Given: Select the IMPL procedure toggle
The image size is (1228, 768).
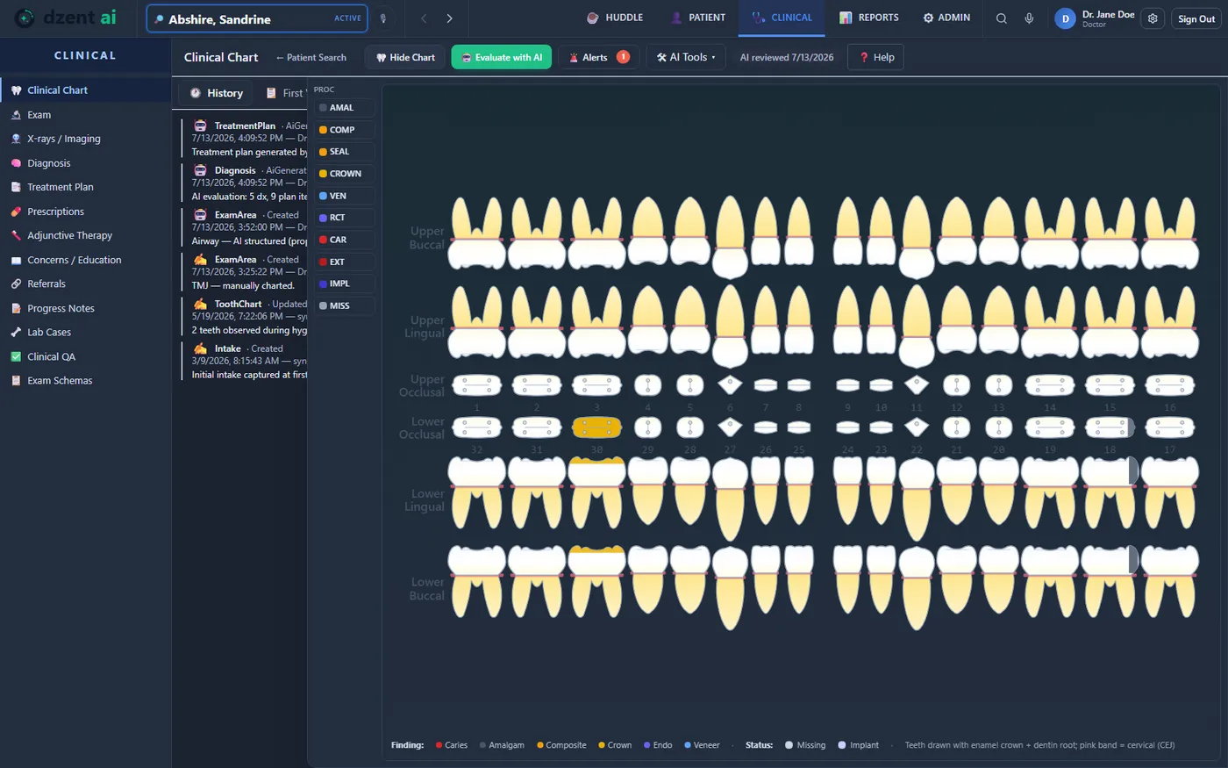Looking at the screenshot, I should [x=345, y=284].
